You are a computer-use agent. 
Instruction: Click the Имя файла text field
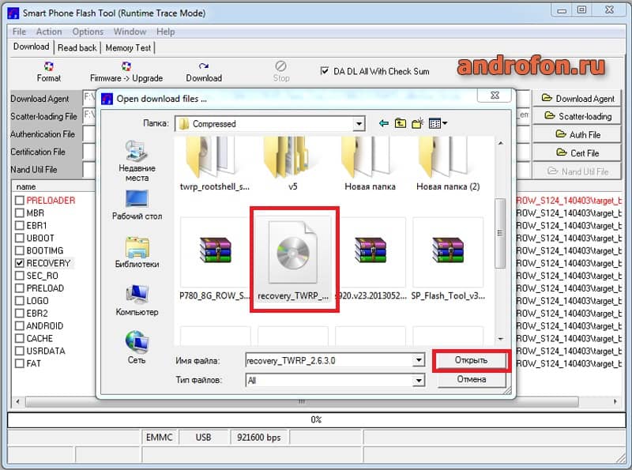tap(329, 360)
